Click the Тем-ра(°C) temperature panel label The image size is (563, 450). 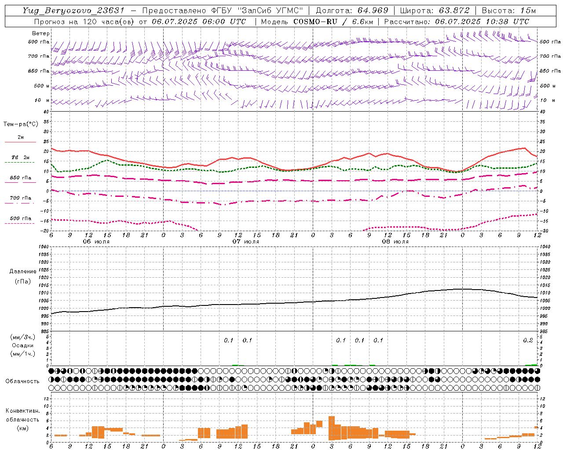point(21,124)
